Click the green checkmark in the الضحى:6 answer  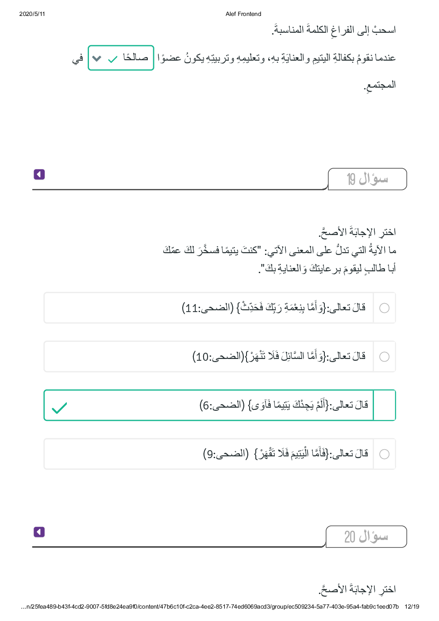coord(59,408)
